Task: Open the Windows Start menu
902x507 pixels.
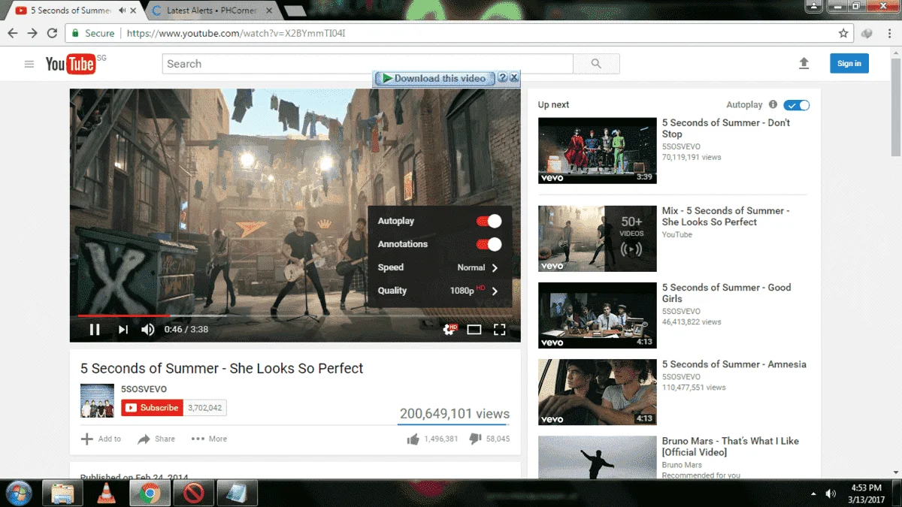Action: pos(19,493)
